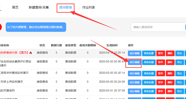This screenshot has height=99, width=186.
Task: Click the fire icon beside 置顶
Action: click(x=31, y=53)
